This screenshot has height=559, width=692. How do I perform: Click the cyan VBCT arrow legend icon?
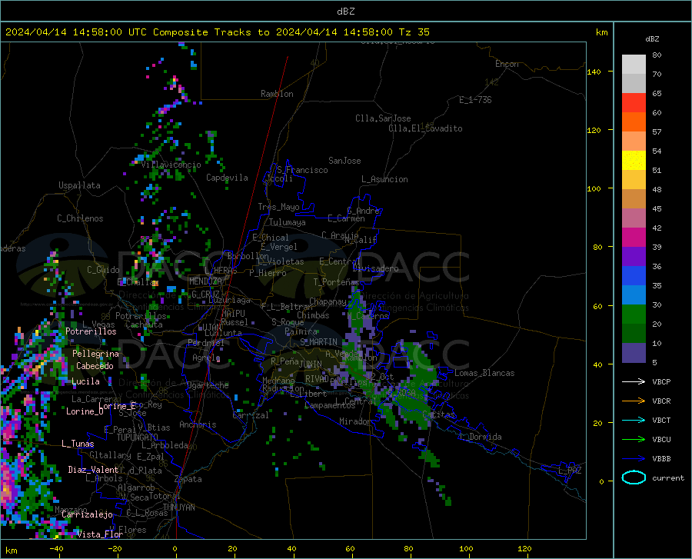pyautogui.click(x=634, y=420)
